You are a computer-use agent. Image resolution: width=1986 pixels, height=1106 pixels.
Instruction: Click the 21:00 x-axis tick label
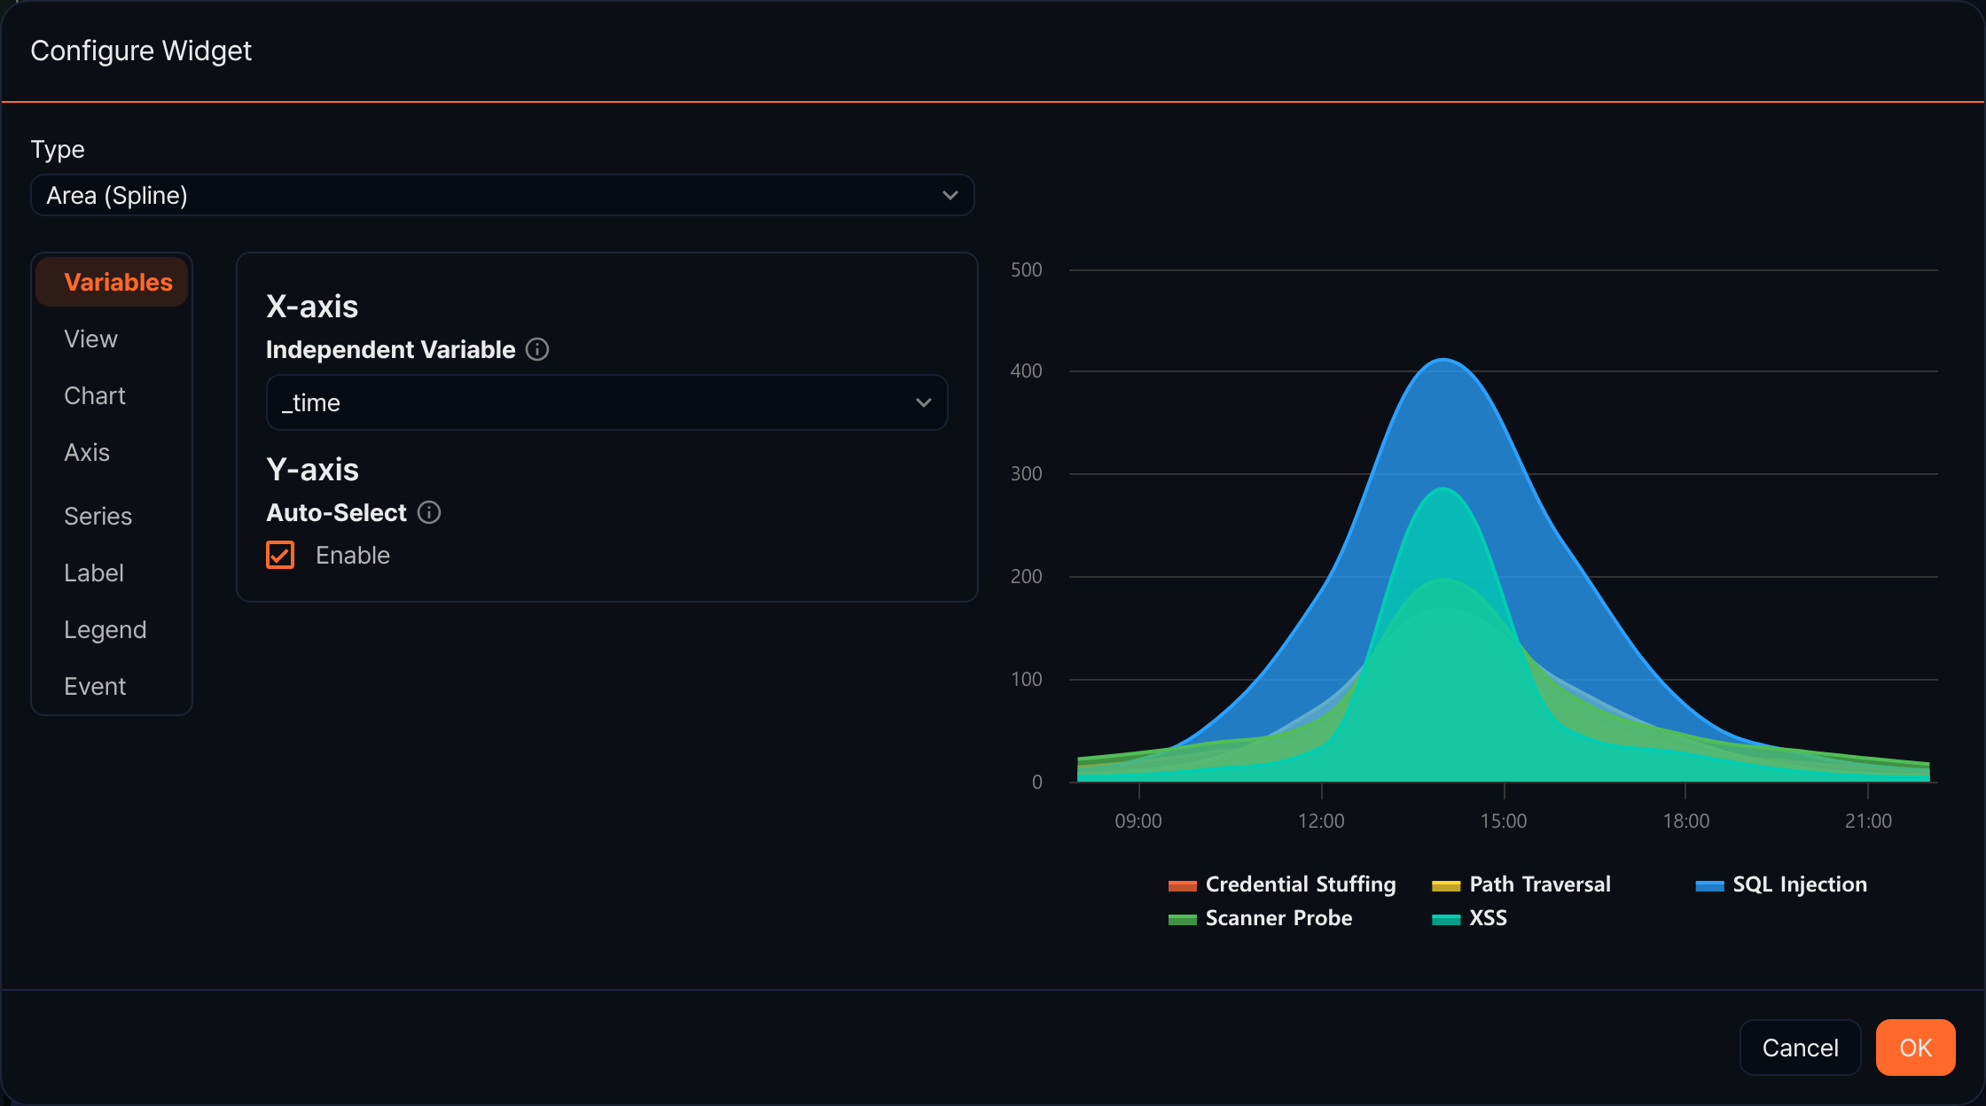click(x=1868, y=821)
